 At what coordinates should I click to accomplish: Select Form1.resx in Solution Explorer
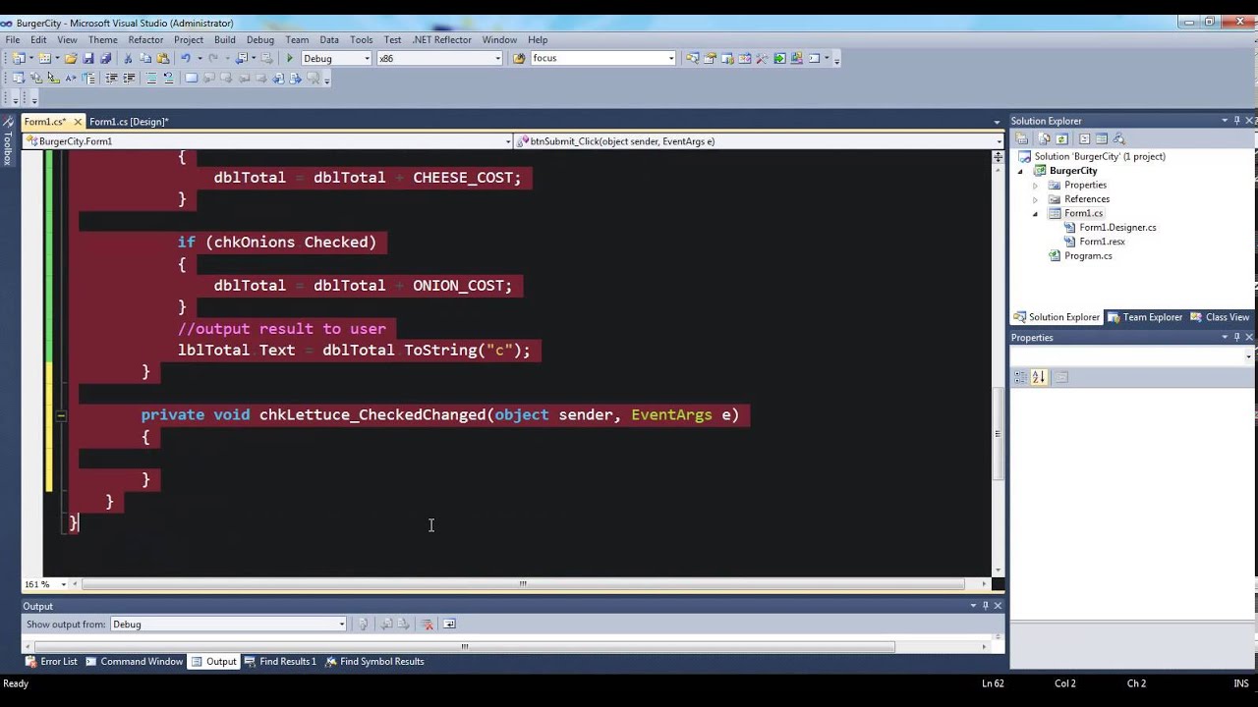coord(1102,242)
